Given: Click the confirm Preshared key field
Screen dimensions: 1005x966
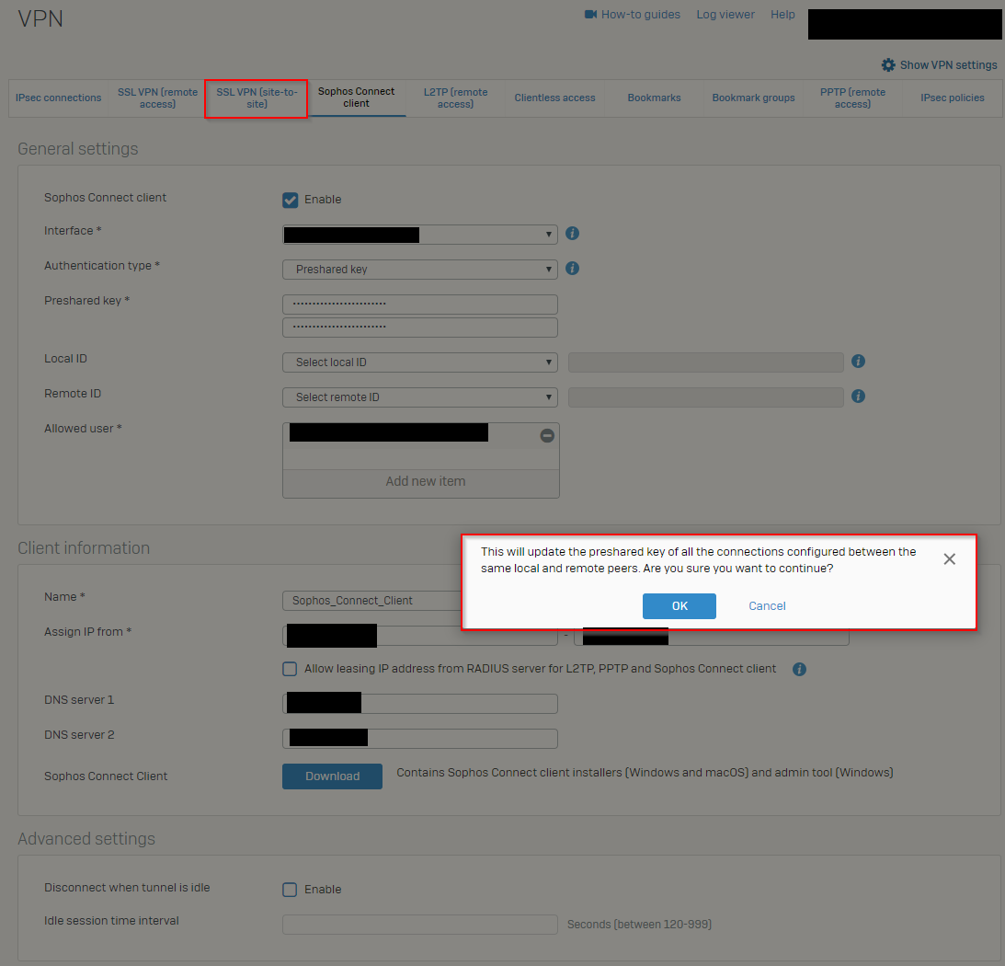Looking at the screenshot, I should 420,328.
